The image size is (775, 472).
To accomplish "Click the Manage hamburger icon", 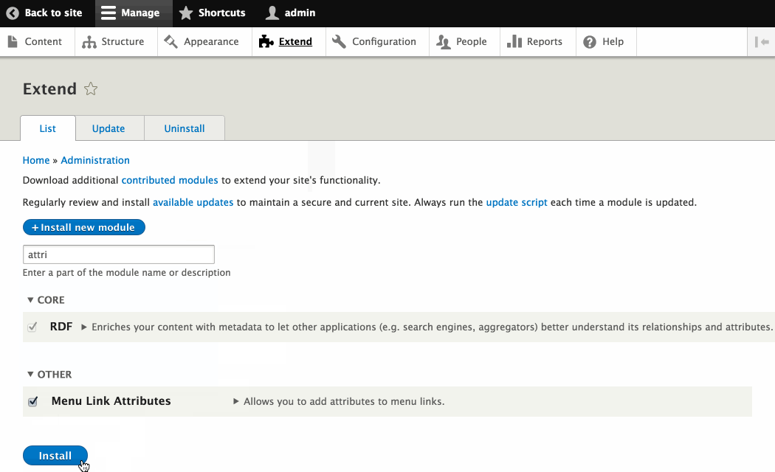I will pyautogui.click(x=108, y=13).
